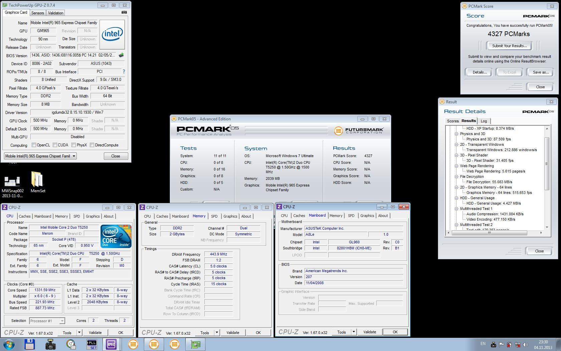Activate GPU-Z via graphics card taskbar icon
The width and height of the screenshot is (561, 351).
[x=195, y=344]
